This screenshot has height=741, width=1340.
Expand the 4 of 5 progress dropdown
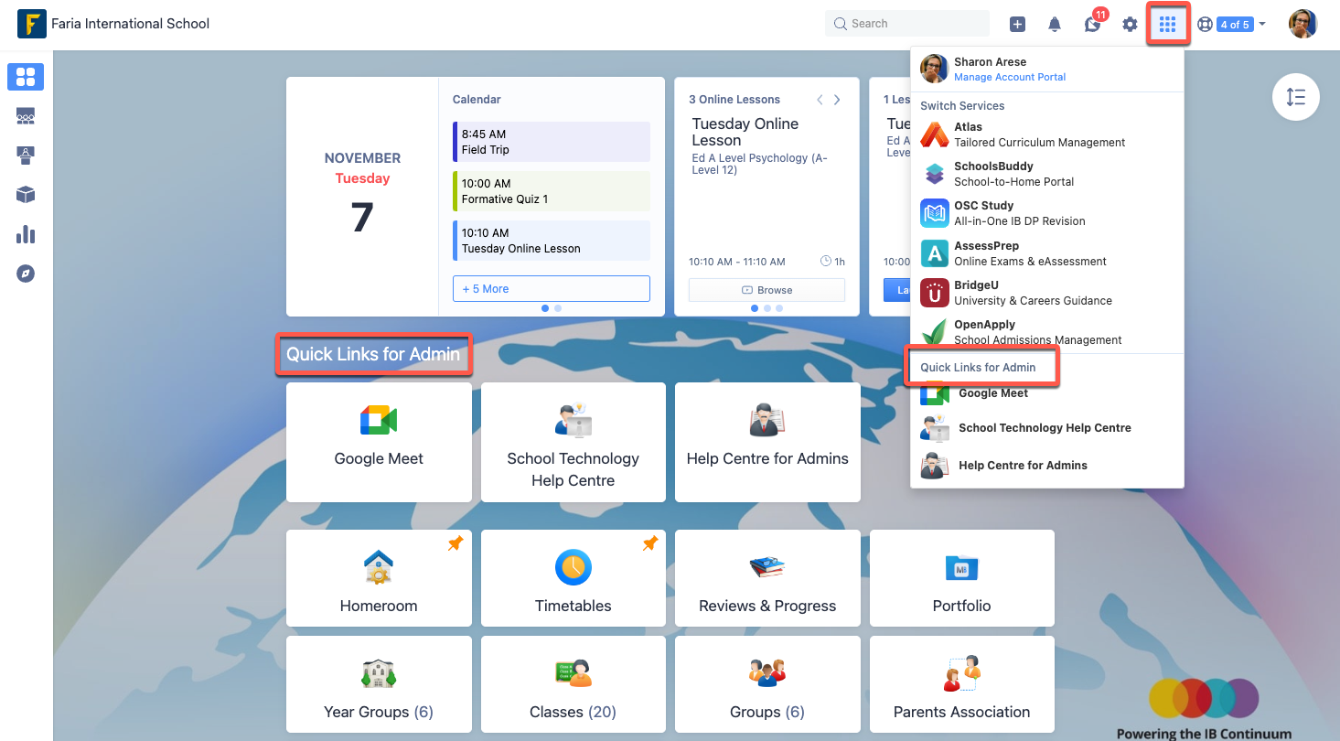[1241, 25]
